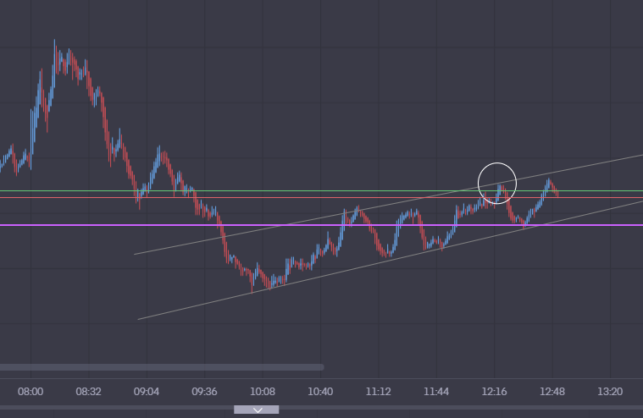Click the 11:12 time axis label
The image size is (643, 418).
(x=378, y=392)
